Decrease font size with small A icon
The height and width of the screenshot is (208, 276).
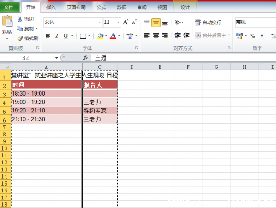click(134, 22)
